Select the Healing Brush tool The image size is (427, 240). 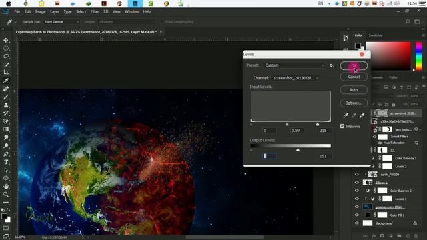point(6,89)
